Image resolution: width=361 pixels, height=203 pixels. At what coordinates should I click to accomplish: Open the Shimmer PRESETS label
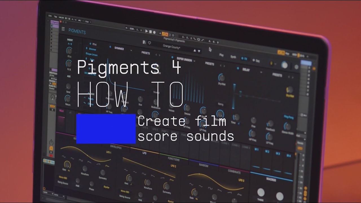(146, 53)
